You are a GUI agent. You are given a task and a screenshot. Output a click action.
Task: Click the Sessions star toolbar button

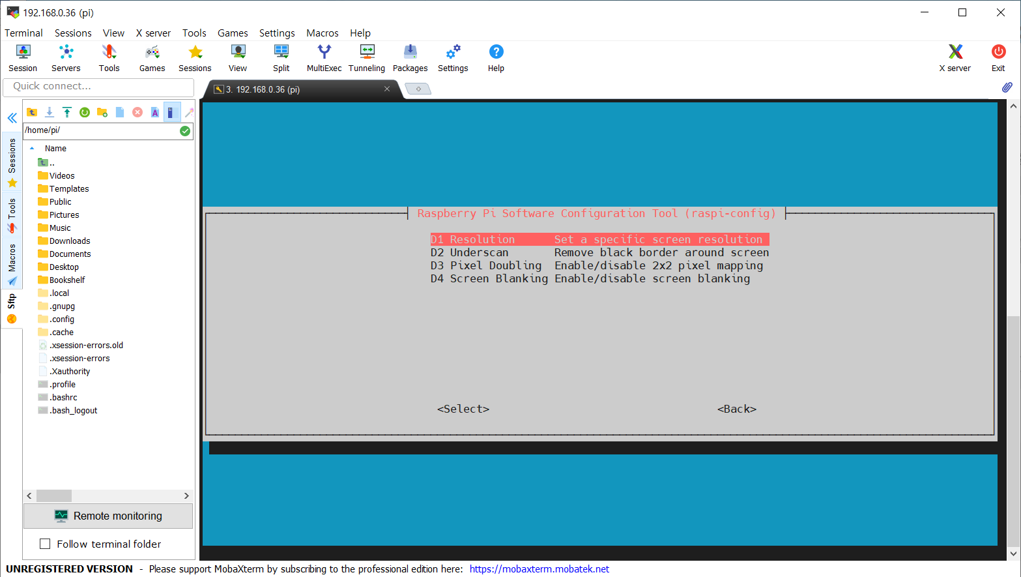click(195, 58)
